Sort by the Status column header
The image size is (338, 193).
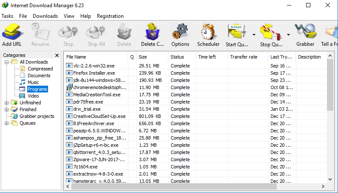tap(182, 57)
